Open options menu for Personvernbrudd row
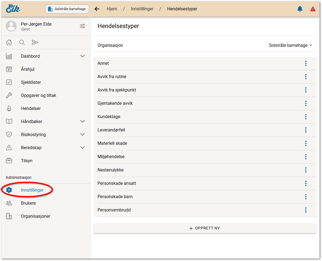The image size is (322, 261). click(306, 210)
